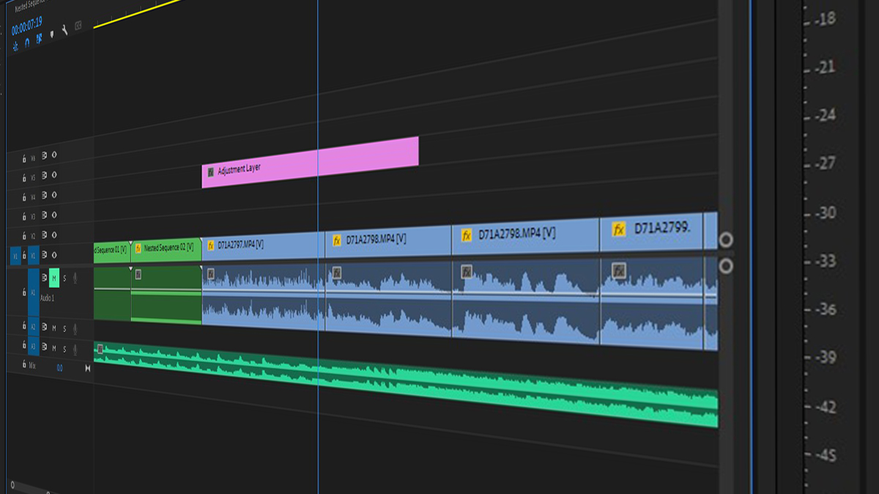879x494 pixels.
Task: Click the playhead timecode 00:00:07:19
Action: [26, 26]
